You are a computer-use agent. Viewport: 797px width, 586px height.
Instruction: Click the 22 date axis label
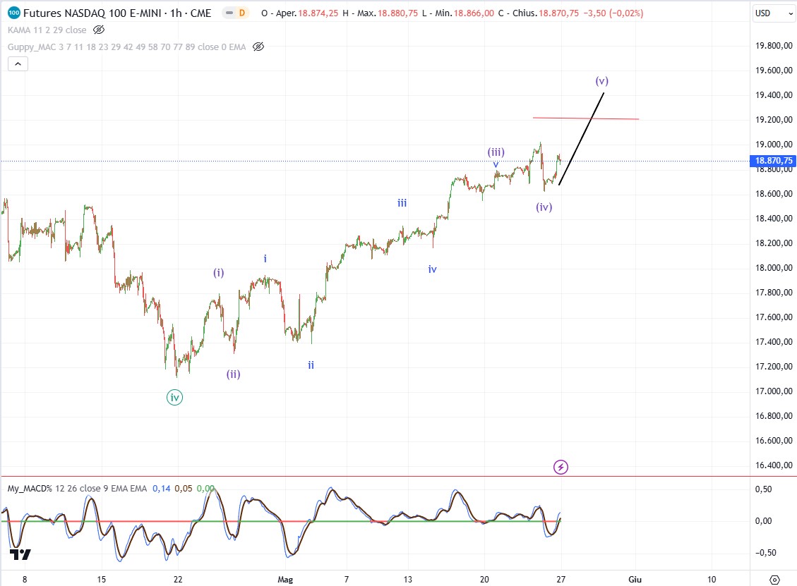[x=178, y=580]
